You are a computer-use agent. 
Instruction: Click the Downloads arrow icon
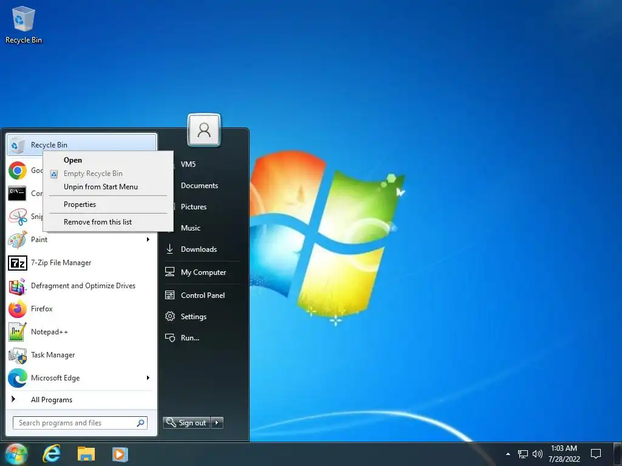[170, 249]
